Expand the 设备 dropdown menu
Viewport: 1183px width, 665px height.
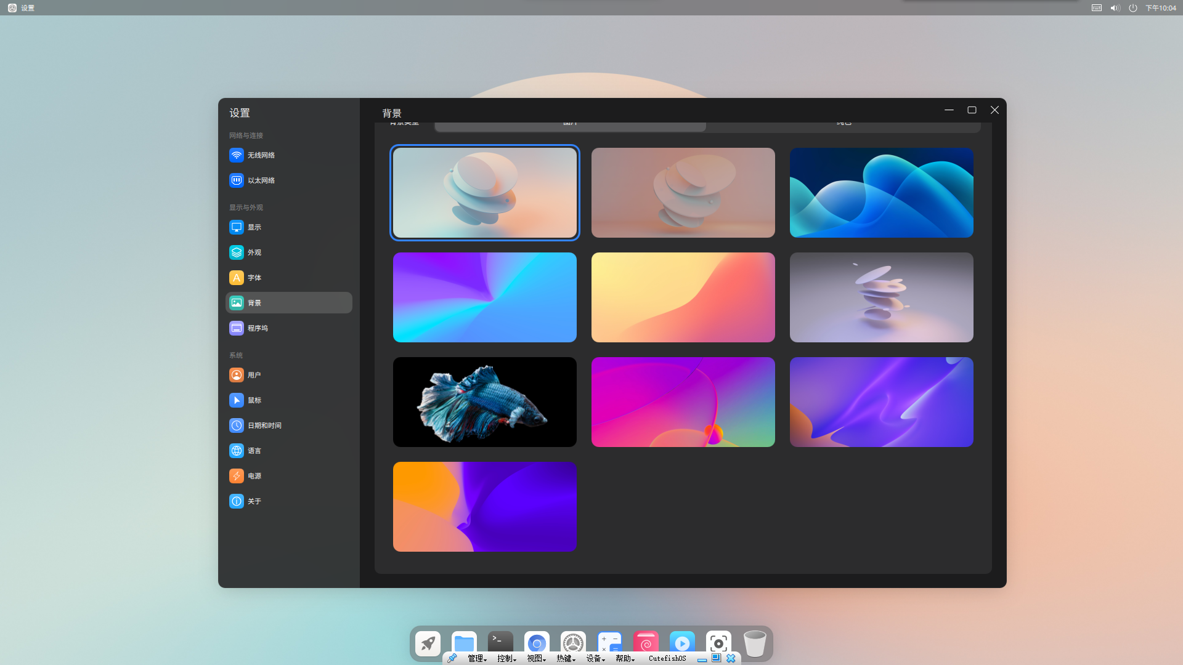click(x=595, y=658)
